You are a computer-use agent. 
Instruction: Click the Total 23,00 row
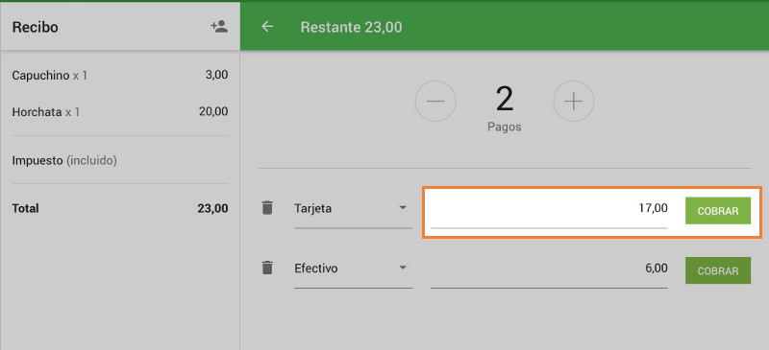[x=119, y=208]
